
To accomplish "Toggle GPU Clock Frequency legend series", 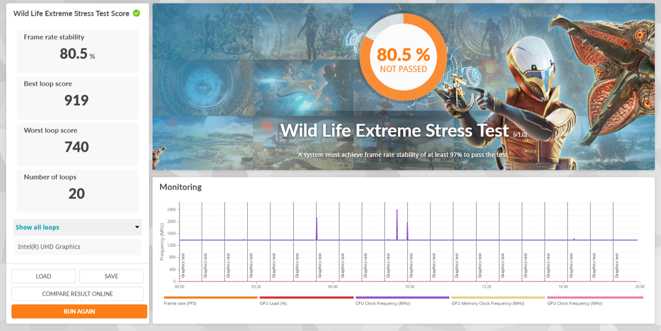I will click(595, 301).
